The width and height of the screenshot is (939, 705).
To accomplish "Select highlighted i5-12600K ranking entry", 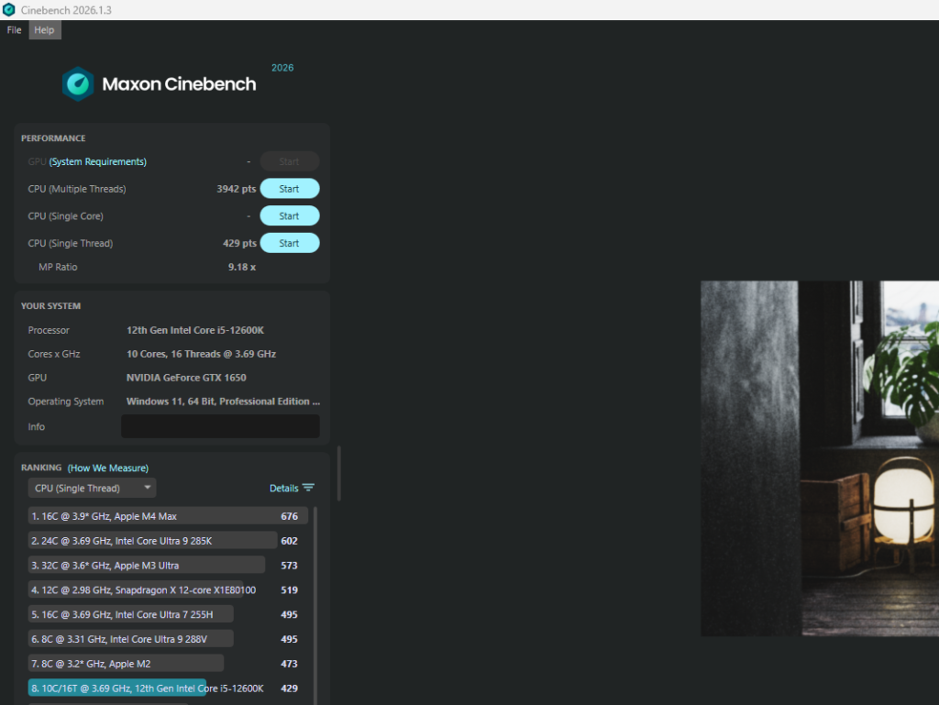I will coord(168,688).
